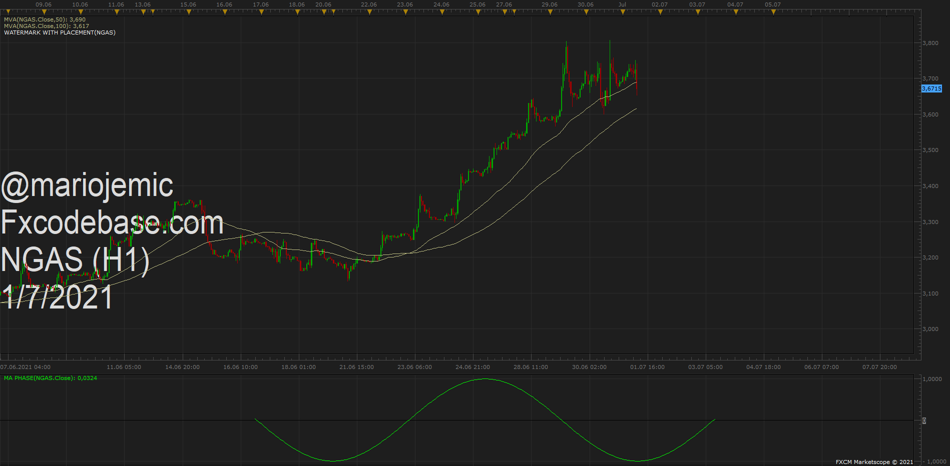The width and height of the screenshot is (950, 466).
Task: Click the 06.07 07:00 time label
Action: point(821,367)
